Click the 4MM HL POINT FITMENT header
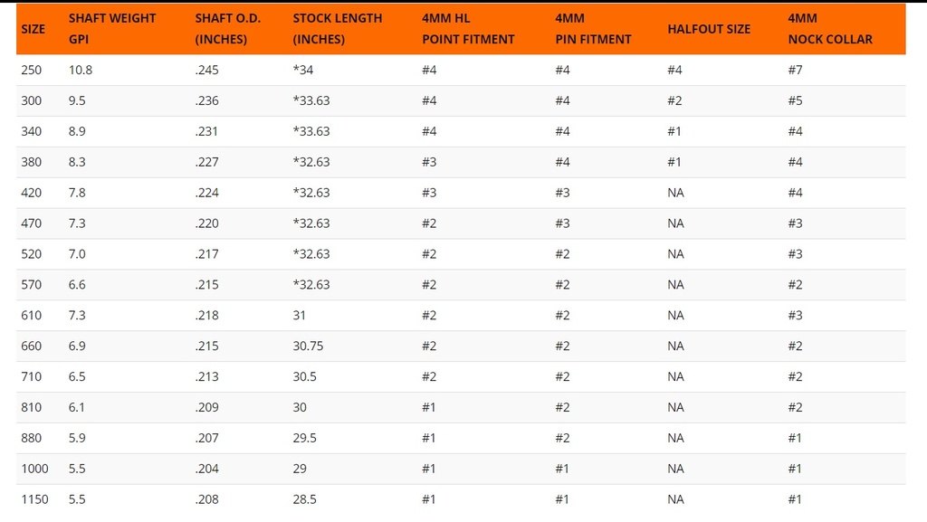 468,29
